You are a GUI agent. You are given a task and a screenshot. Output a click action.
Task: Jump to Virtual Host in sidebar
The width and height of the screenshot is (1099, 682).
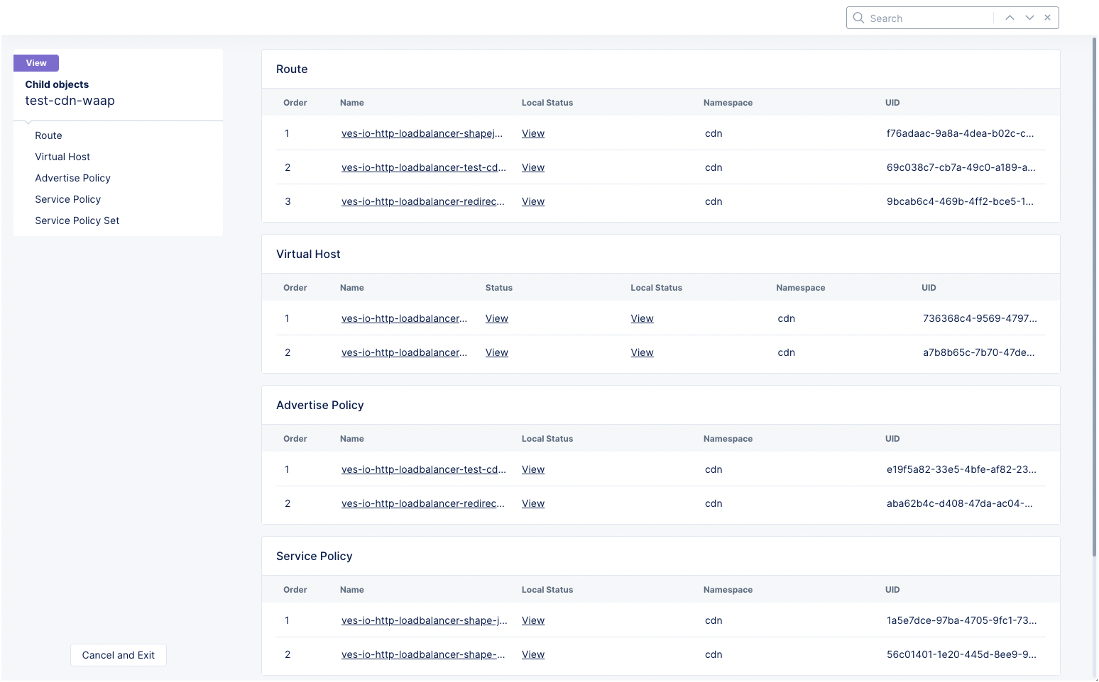point(62,157)
